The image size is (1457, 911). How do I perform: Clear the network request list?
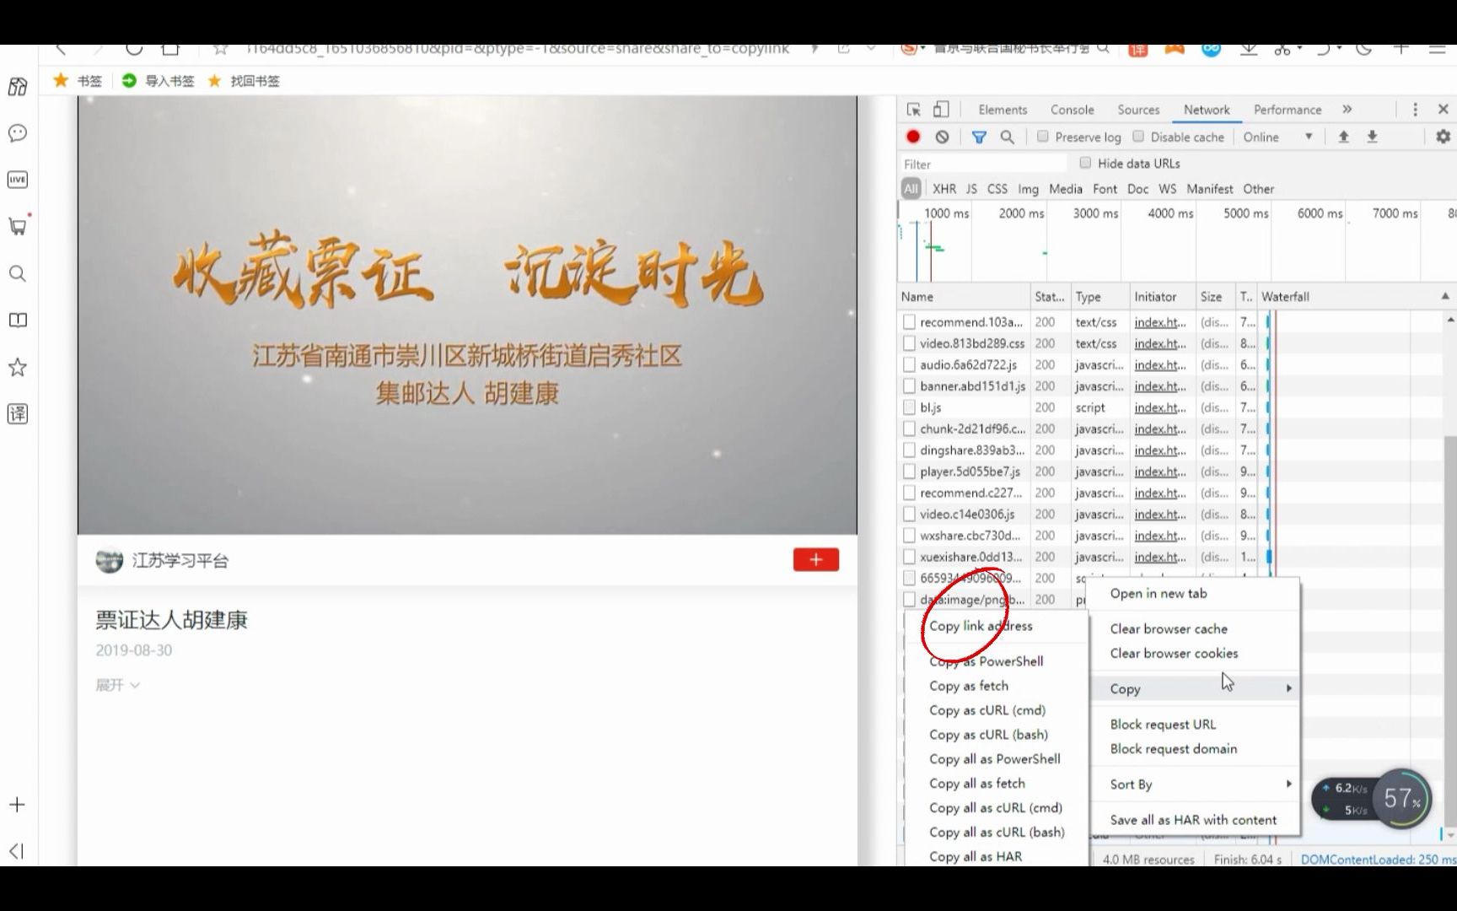coord(943,137)
